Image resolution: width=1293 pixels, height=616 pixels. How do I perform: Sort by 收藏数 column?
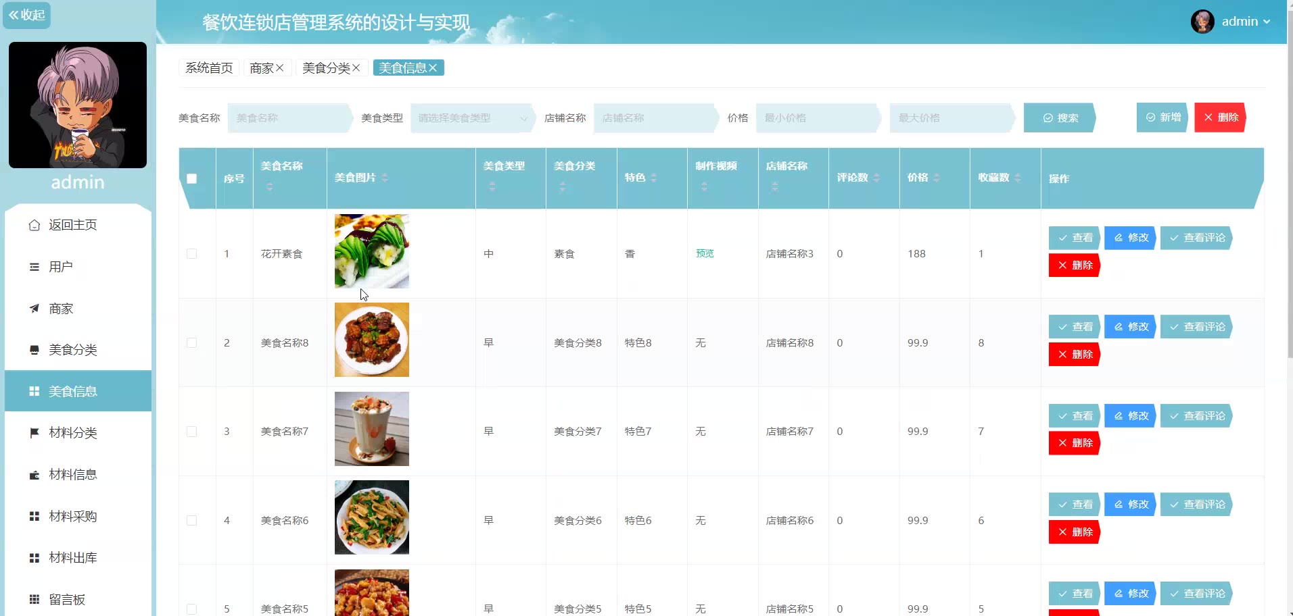[x=1018, y=178]
